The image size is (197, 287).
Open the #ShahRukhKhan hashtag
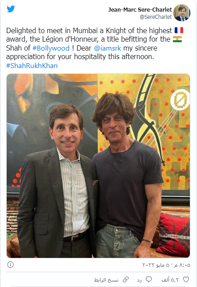[32, 65]
